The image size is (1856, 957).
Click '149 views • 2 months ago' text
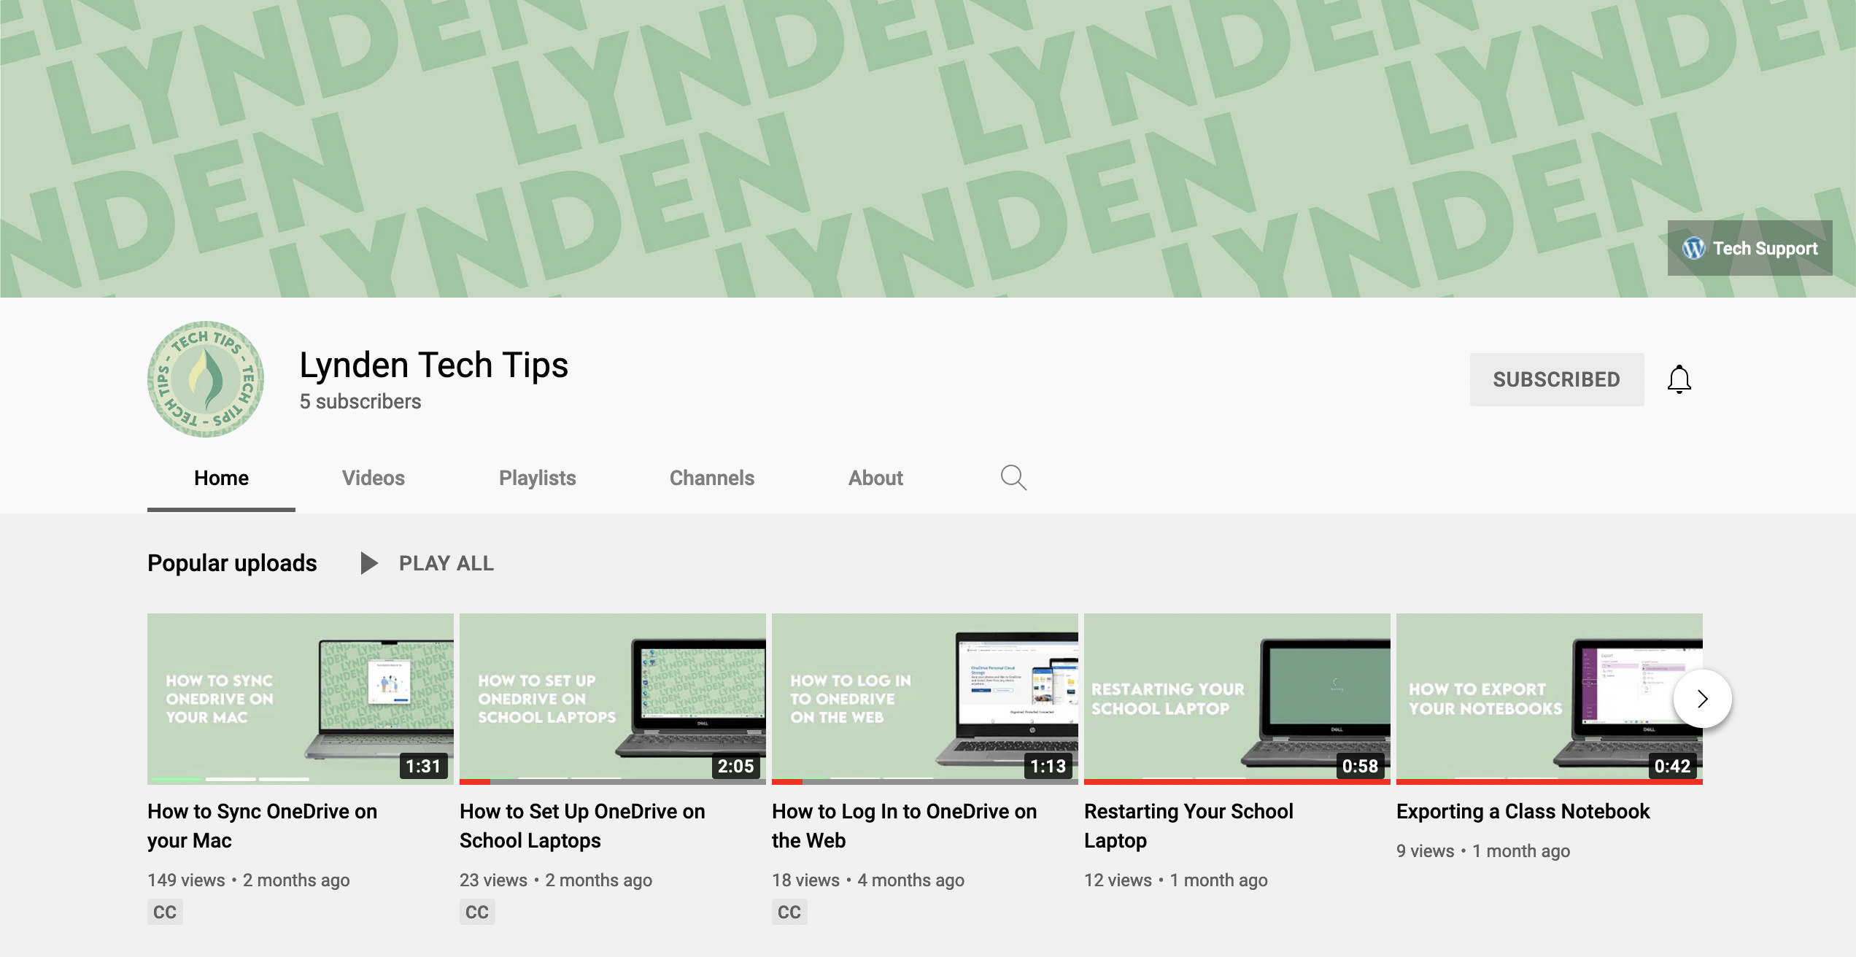[249, 880]
